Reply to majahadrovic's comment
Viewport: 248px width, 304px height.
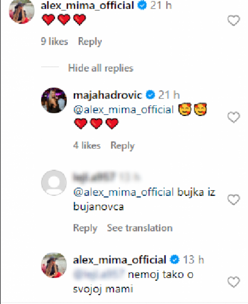click(122, 146)
